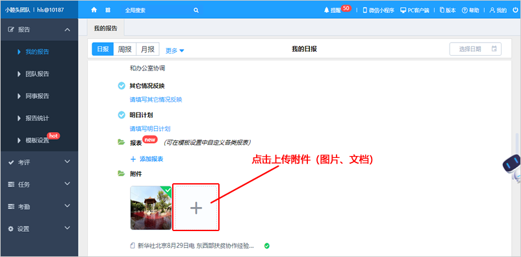Click folder icon beside 附件
The image size is (521, 257).
point(121,173)
